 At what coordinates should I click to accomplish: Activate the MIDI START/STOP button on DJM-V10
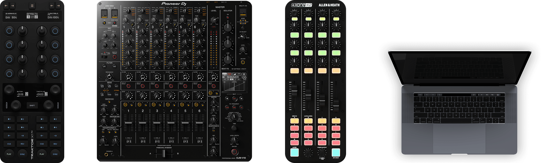[x=115, y=23]
